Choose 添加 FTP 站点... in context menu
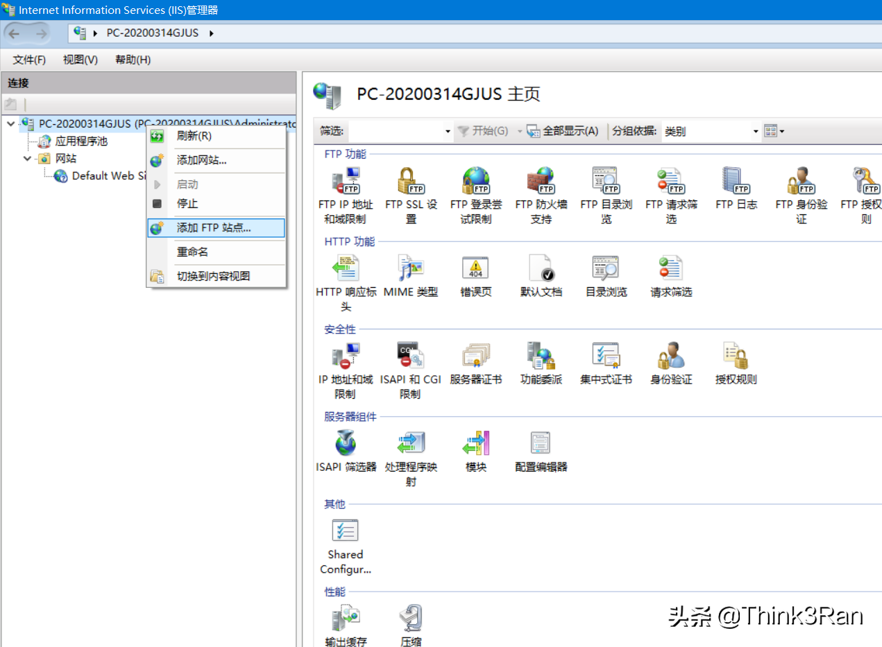This screenshot has height=647, width=882. click(217, 227)
